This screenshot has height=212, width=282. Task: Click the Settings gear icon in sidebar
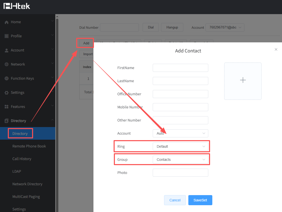coord(7,93)
